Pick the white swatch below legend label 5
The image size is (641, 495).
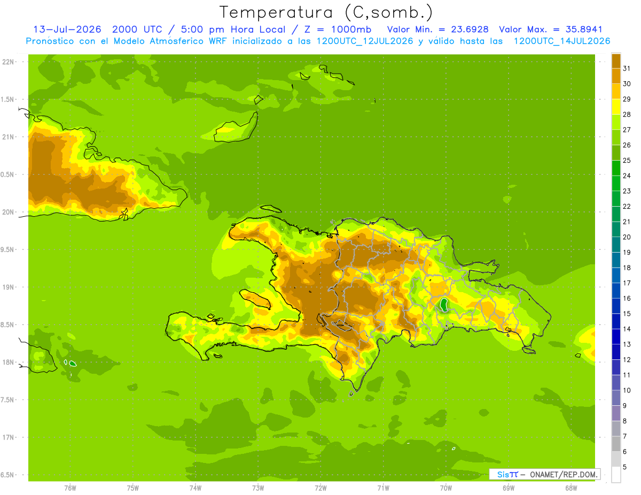(x=616, y=475)
